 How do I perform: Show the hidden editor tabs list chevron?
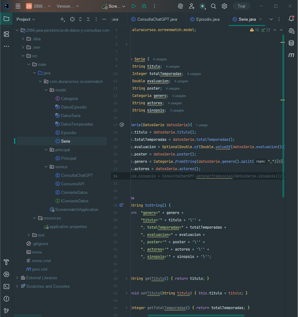coord(271,19)
